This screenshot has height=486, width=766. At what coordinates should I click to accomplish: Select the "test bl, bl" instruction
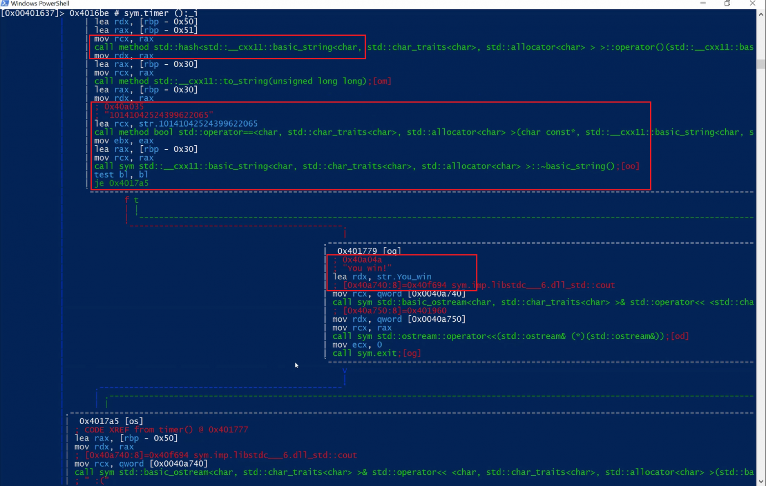[121, 174]
